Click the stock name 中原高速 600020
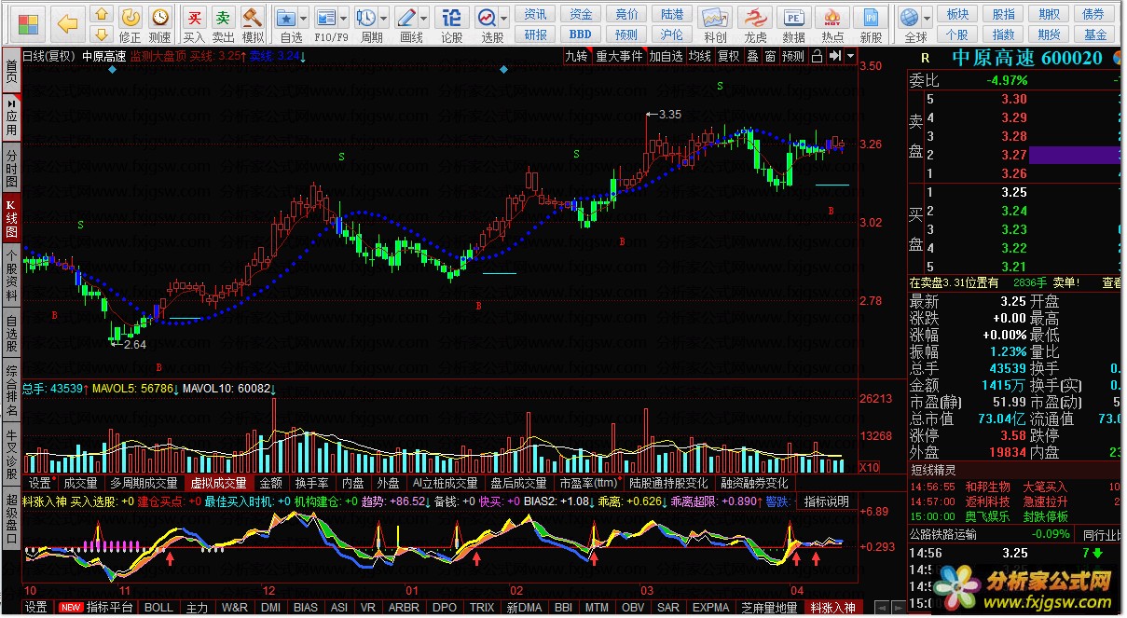Viewport: 1127px width, 618px height. (1027, 58)
